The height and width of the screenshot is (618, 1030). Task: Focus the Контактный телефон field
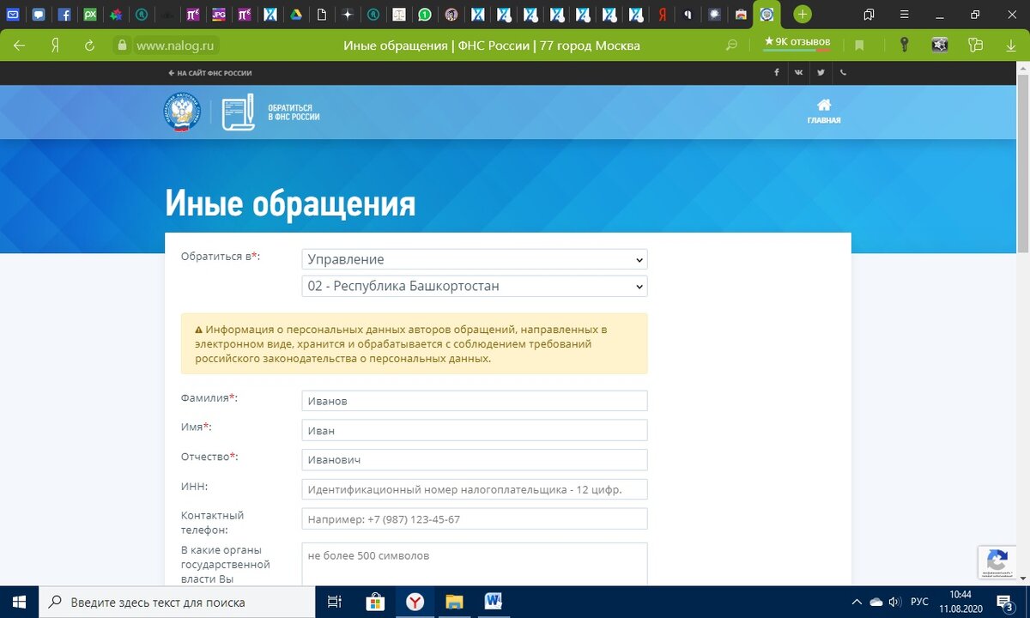tap(475, 519)
